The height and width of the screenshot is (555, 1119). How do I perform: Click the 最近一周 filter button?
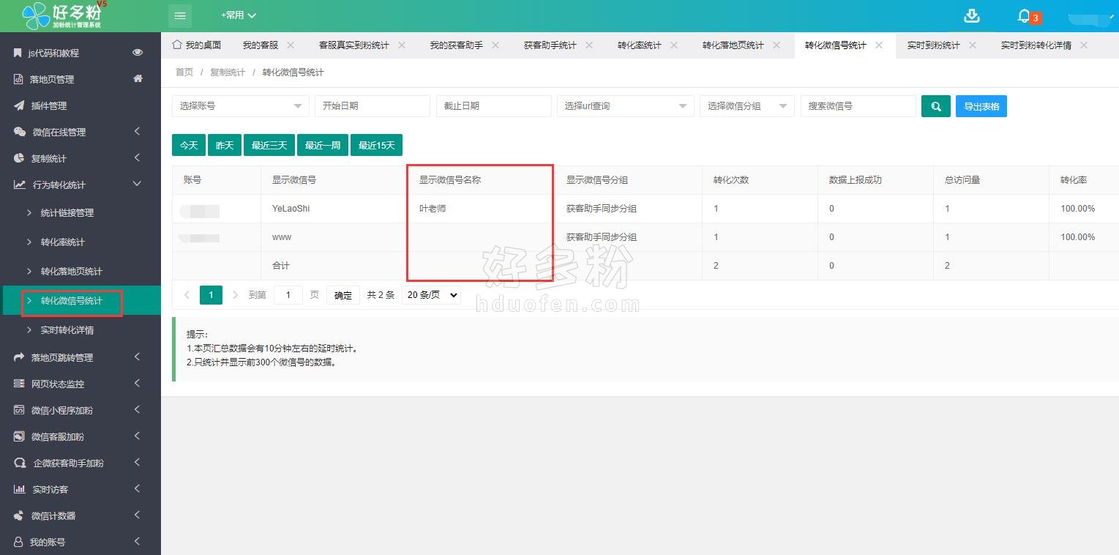[323, 145]
